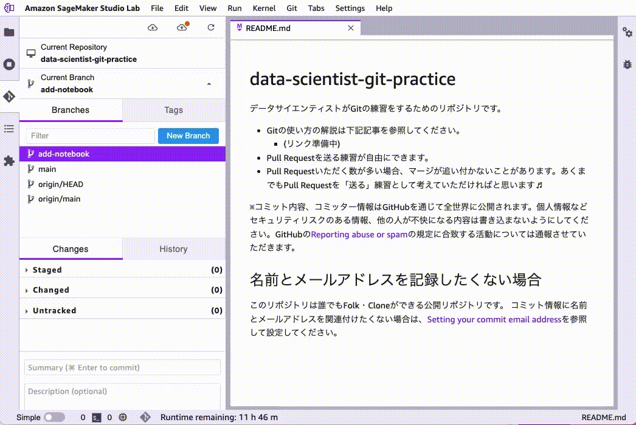Select the add-notebook branch

coord(122,154)
